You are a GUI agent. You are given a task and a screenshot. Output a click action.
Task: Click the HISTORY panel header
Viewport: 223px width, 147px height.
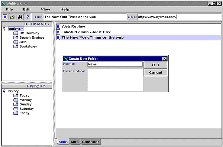click(27, 86)
